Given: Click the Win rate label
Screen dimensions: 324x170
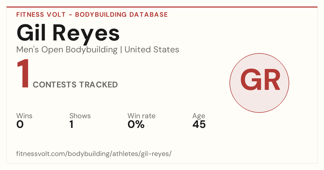Looking at the screenshot, I should coord(141,116).
